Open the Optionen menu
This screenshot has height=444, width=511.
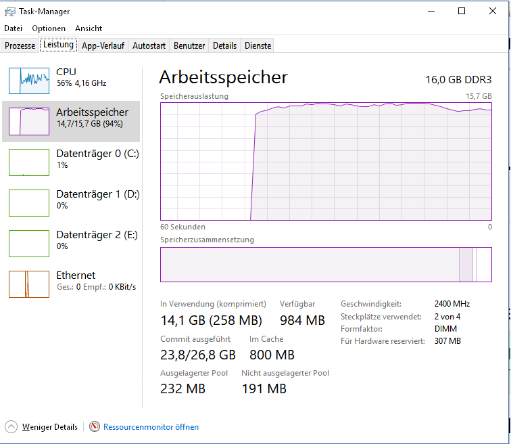[49, 28]
